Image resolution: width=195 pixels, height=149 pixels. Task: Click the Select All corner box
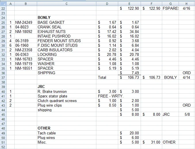[x=3, y=3]
